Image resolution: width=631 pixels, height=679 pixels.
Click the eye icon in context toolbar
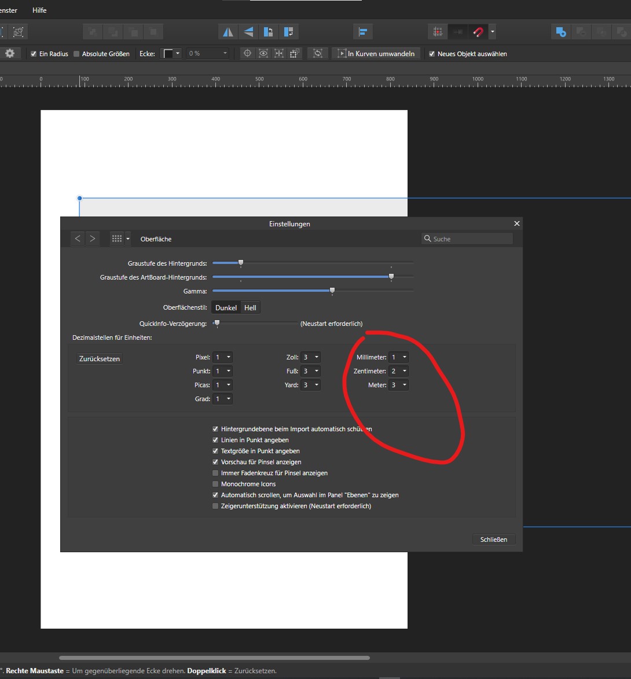point(263,53)
